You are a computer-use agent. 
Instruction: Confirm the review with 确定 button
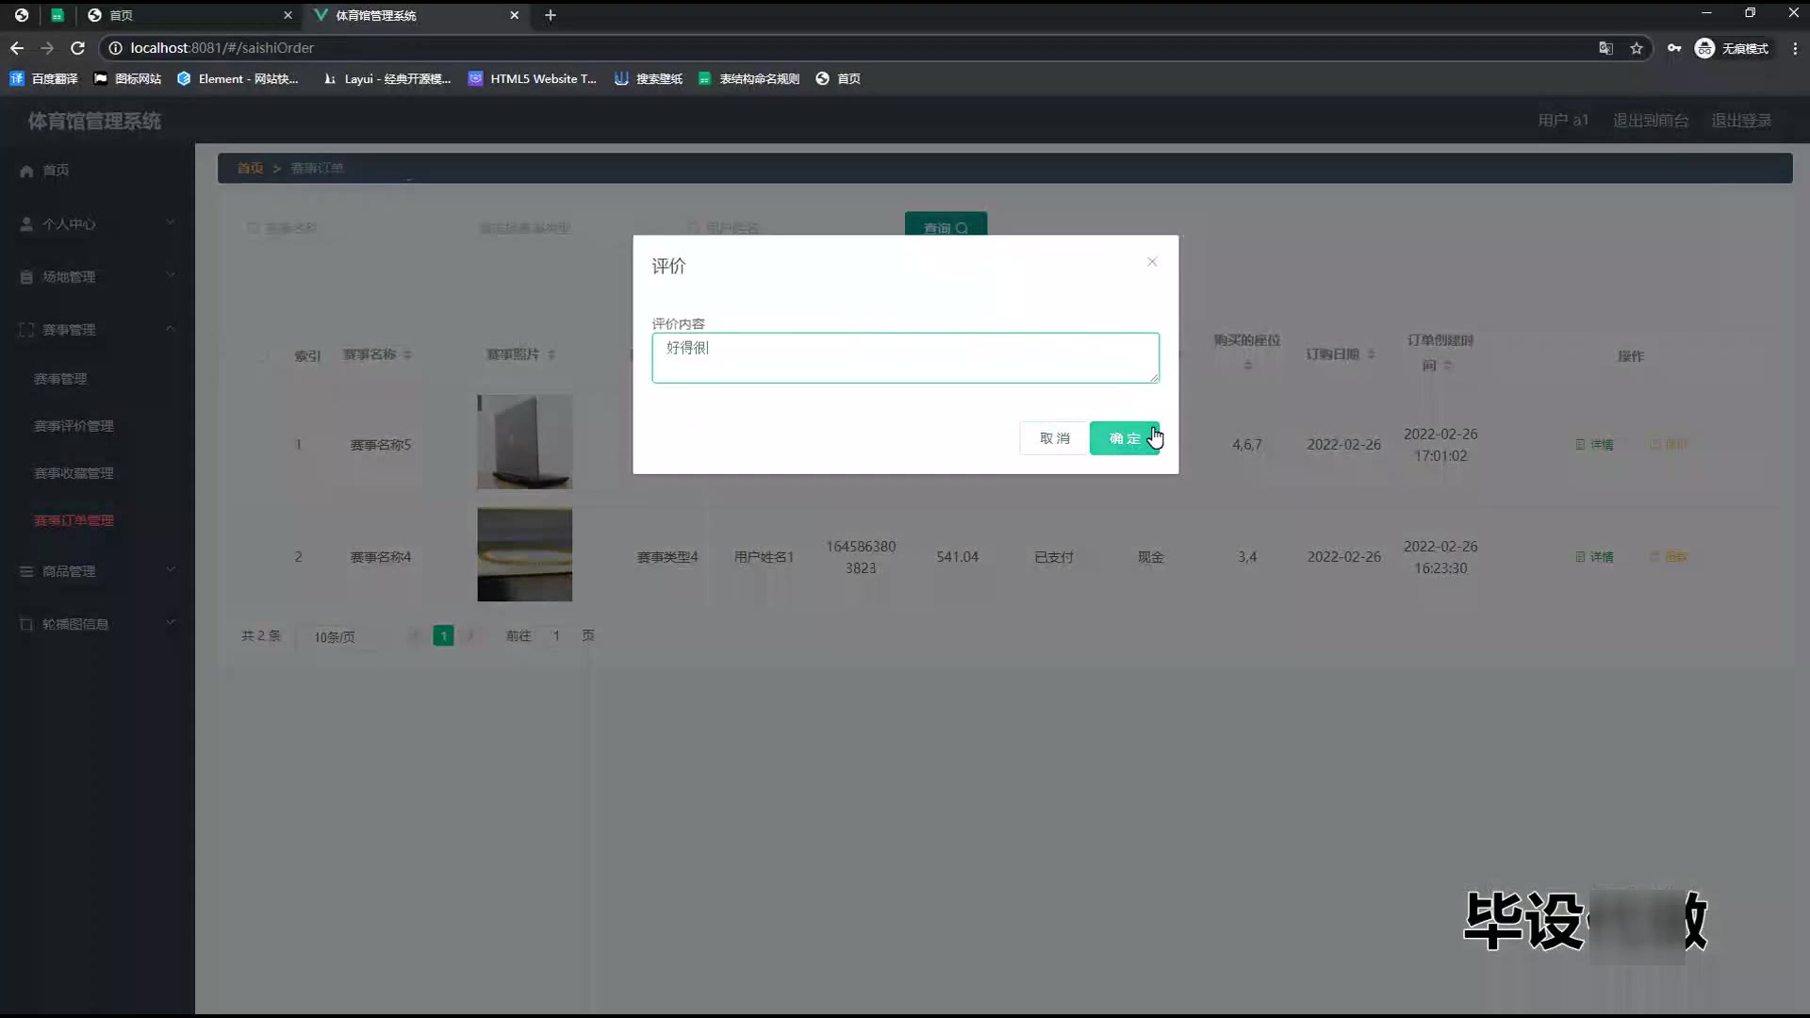[x=1125, y=438]
